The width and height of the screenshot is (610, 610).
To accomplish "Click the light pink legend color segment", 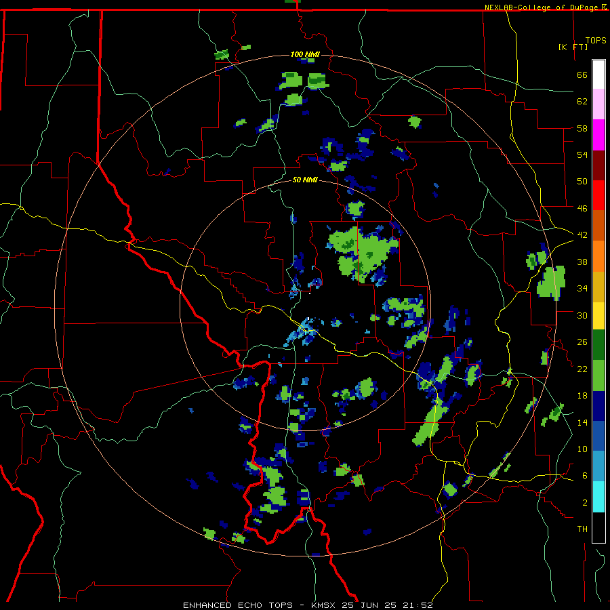I will [x=598, y=104].
